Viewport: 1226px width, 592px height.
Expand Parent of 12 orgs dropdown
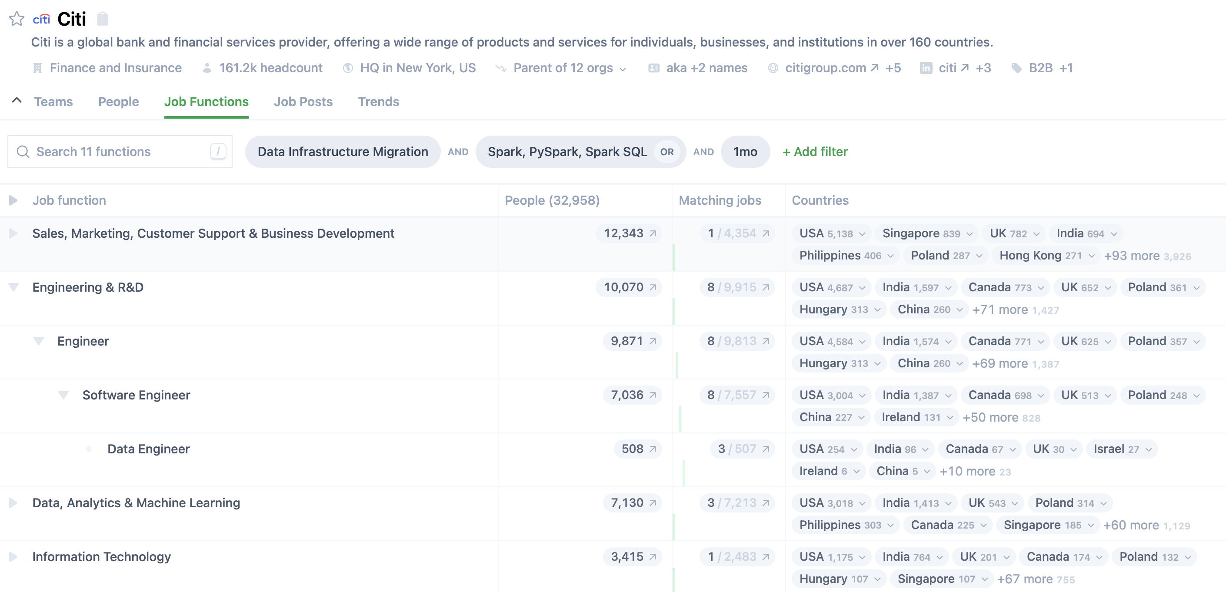point(569,68)
